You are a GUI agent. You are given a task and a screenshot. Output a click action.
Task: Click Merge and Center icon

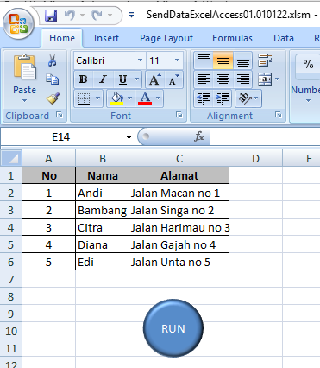point(265,79)
